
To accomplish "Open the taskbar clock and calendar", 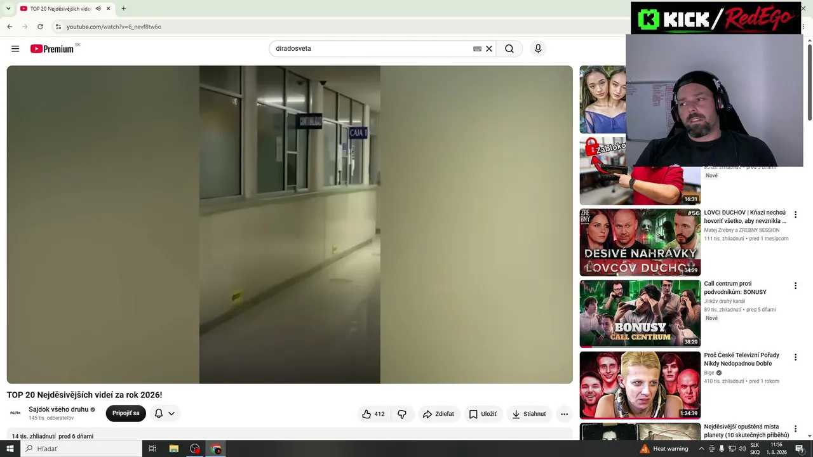I will [776, 449].
